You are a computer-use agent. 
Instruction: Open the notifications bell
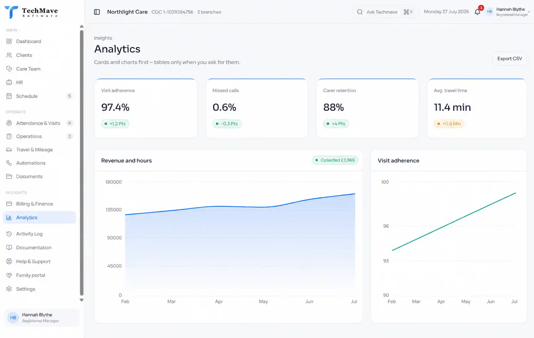click(x=477, y=12)
